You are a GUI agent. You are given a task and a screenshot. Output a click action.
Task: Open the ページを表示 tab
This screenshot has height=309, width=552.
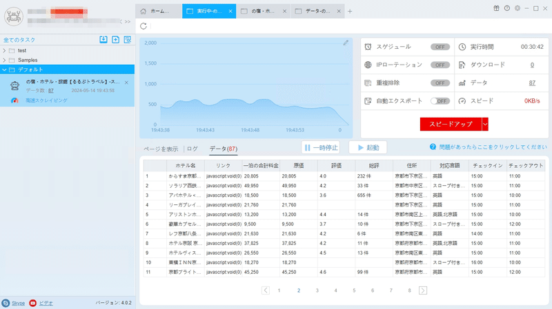[x=161, y=149]
